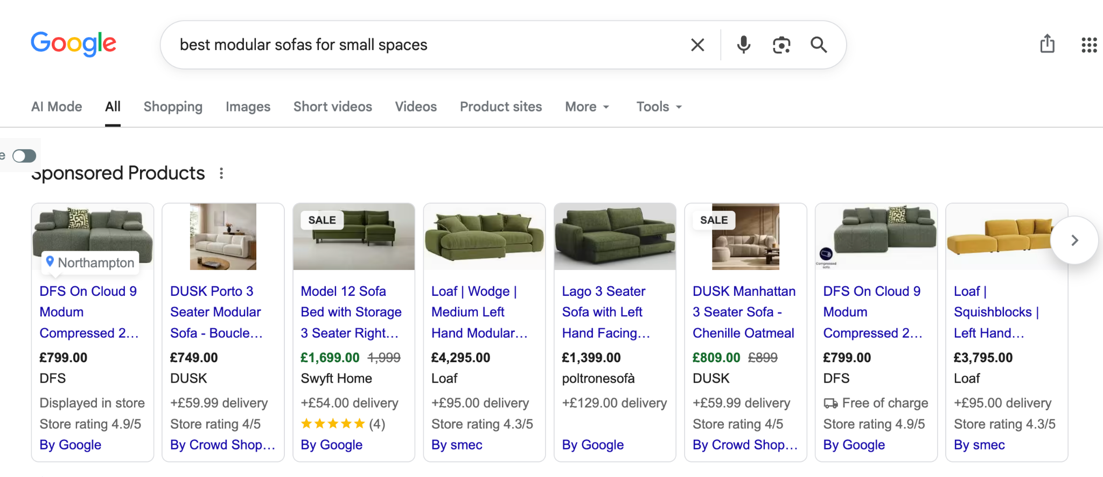Click in the search input field
The image size is (1103, 477).
[x=431, y=45]
